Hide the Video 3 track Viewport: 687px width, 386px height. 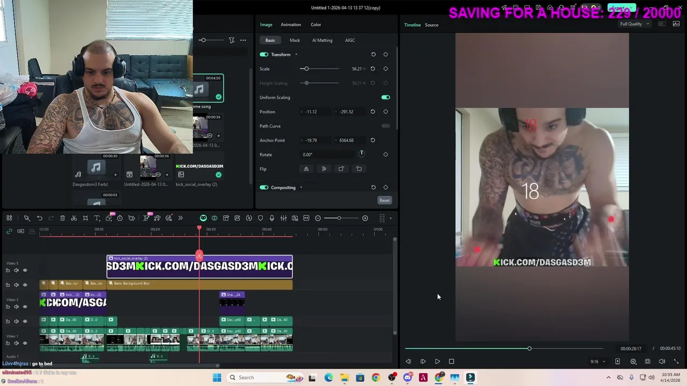click(25, 307)
